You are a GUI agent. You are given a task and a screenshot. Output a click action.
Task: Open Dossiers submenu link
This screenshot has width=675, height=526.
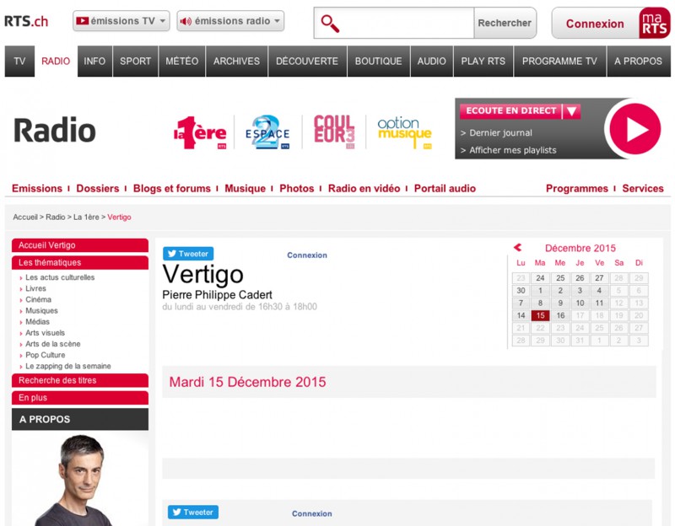98,188
